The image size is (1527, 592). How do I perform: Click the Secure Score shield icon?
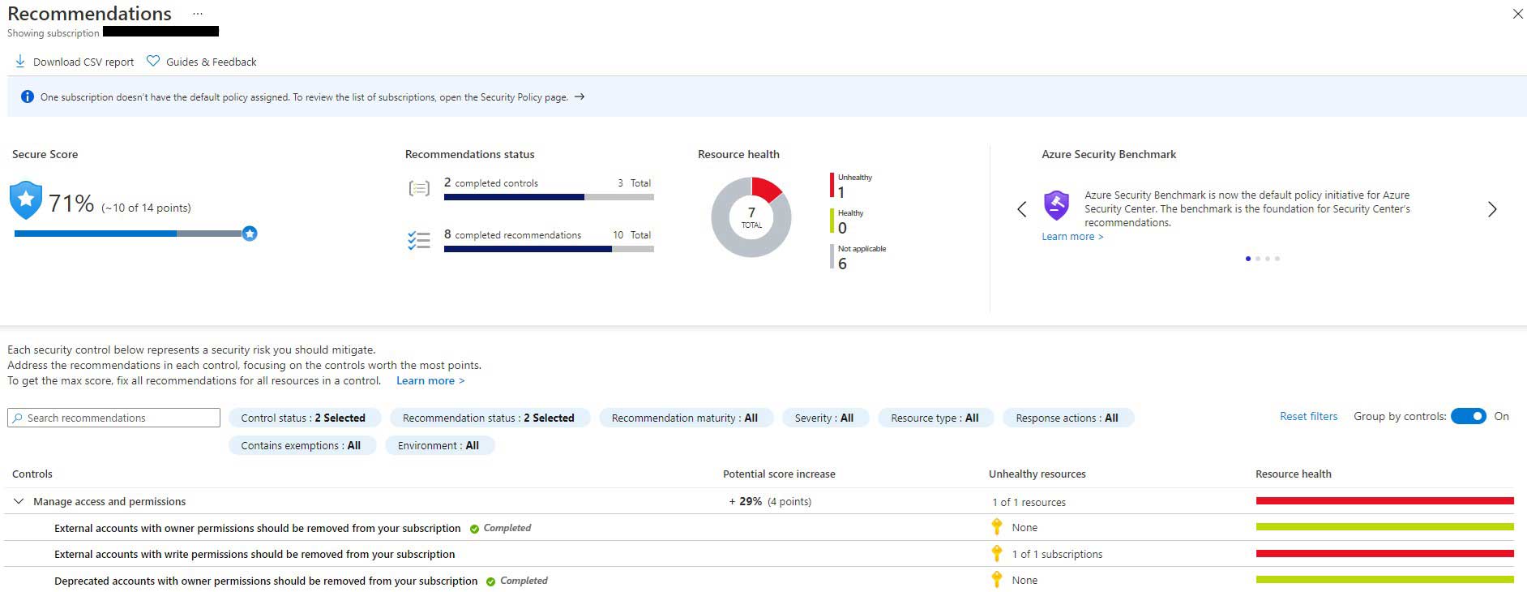pos(26,200)
